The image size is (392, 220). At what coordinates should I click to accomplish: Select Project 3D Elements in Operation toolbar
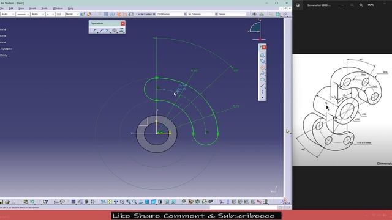[x=121, y=31]
